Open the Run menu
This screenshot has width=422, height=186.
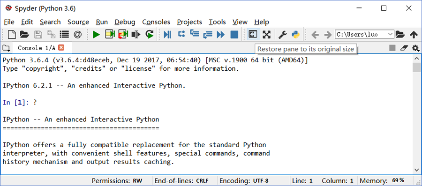[102, 22]
